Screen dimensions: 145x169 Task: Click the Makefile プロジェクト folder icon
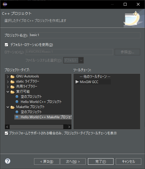[12, 107]
